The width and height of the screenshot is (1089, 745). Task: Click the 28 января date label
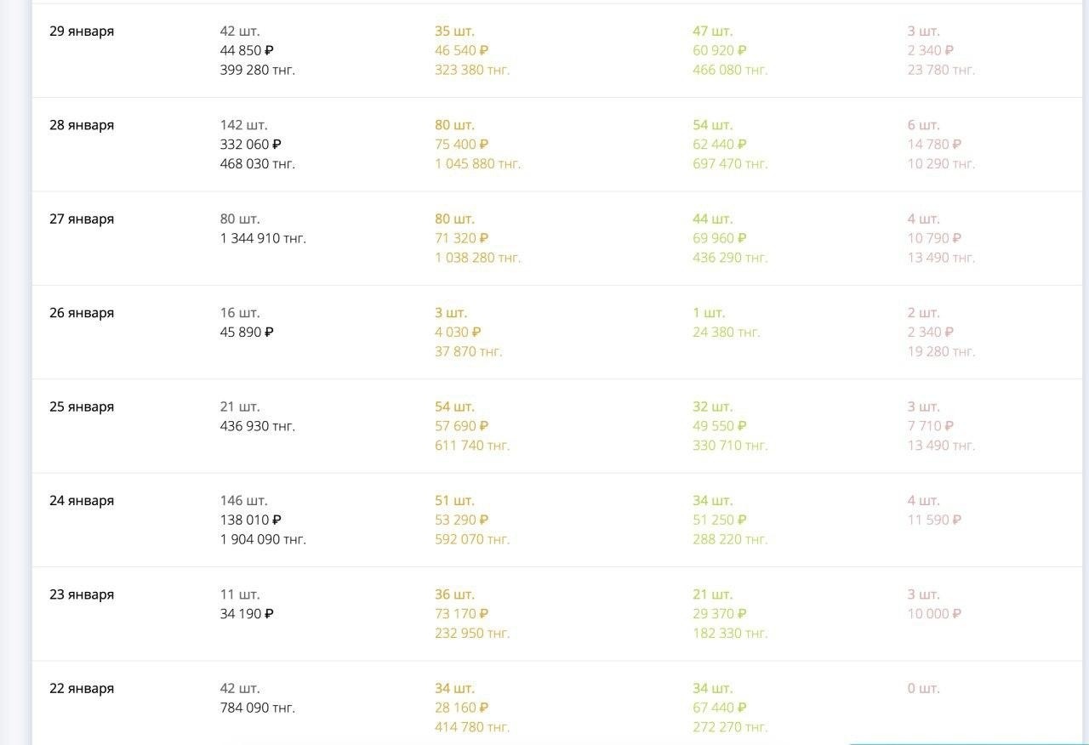[x=82, y=125]
